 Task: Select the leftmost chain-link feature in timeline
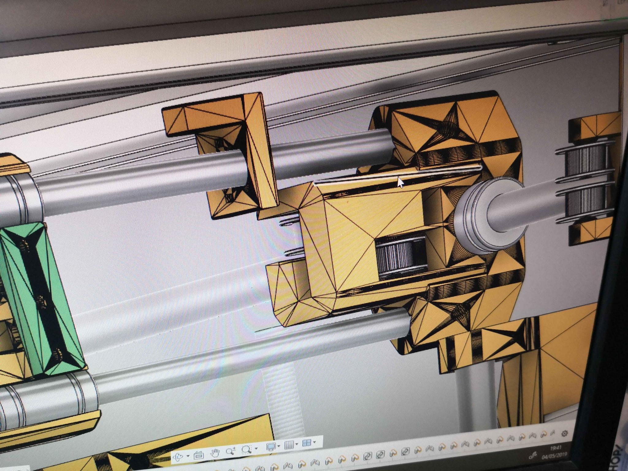367,457
